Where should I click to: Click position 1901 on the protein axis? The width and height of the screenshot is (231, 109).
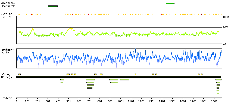(214, 101)
